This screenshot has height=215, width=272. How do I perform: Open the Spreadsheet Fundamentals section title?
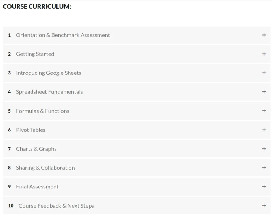click(x=49, y=92)
